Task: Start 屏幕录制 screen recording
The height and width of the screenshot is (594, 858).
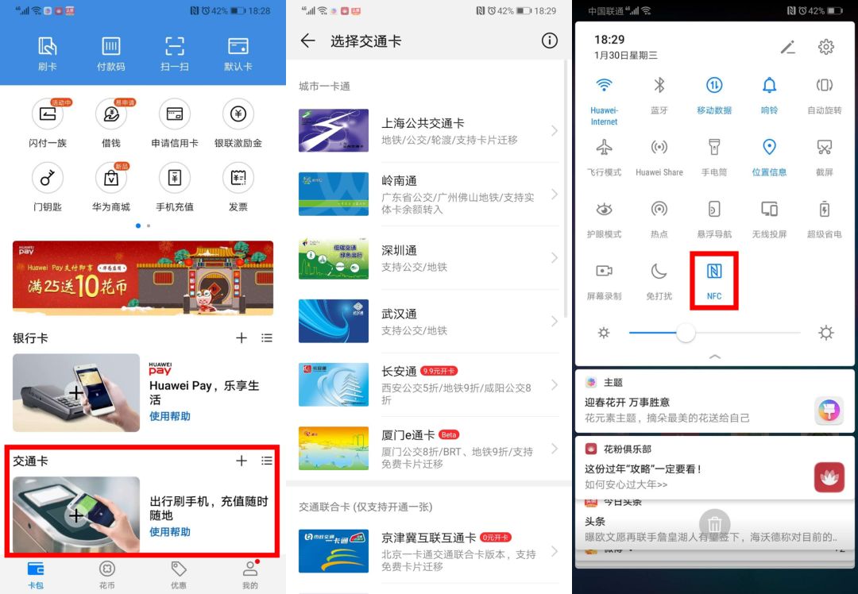Action: (x=604, y=271)
